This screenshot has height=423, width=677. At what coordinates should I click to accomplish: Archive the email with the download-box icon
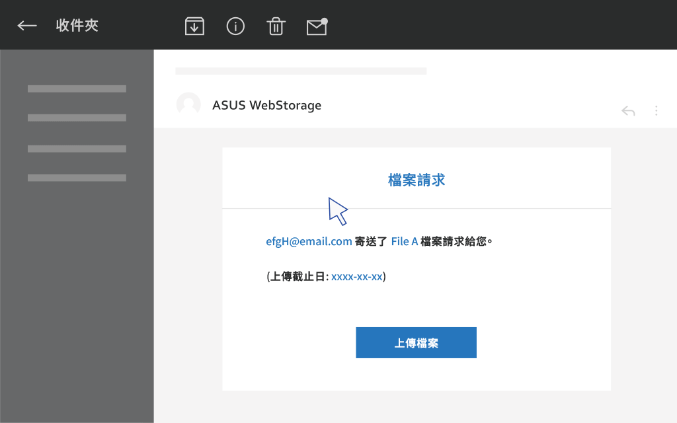(195, 26)
